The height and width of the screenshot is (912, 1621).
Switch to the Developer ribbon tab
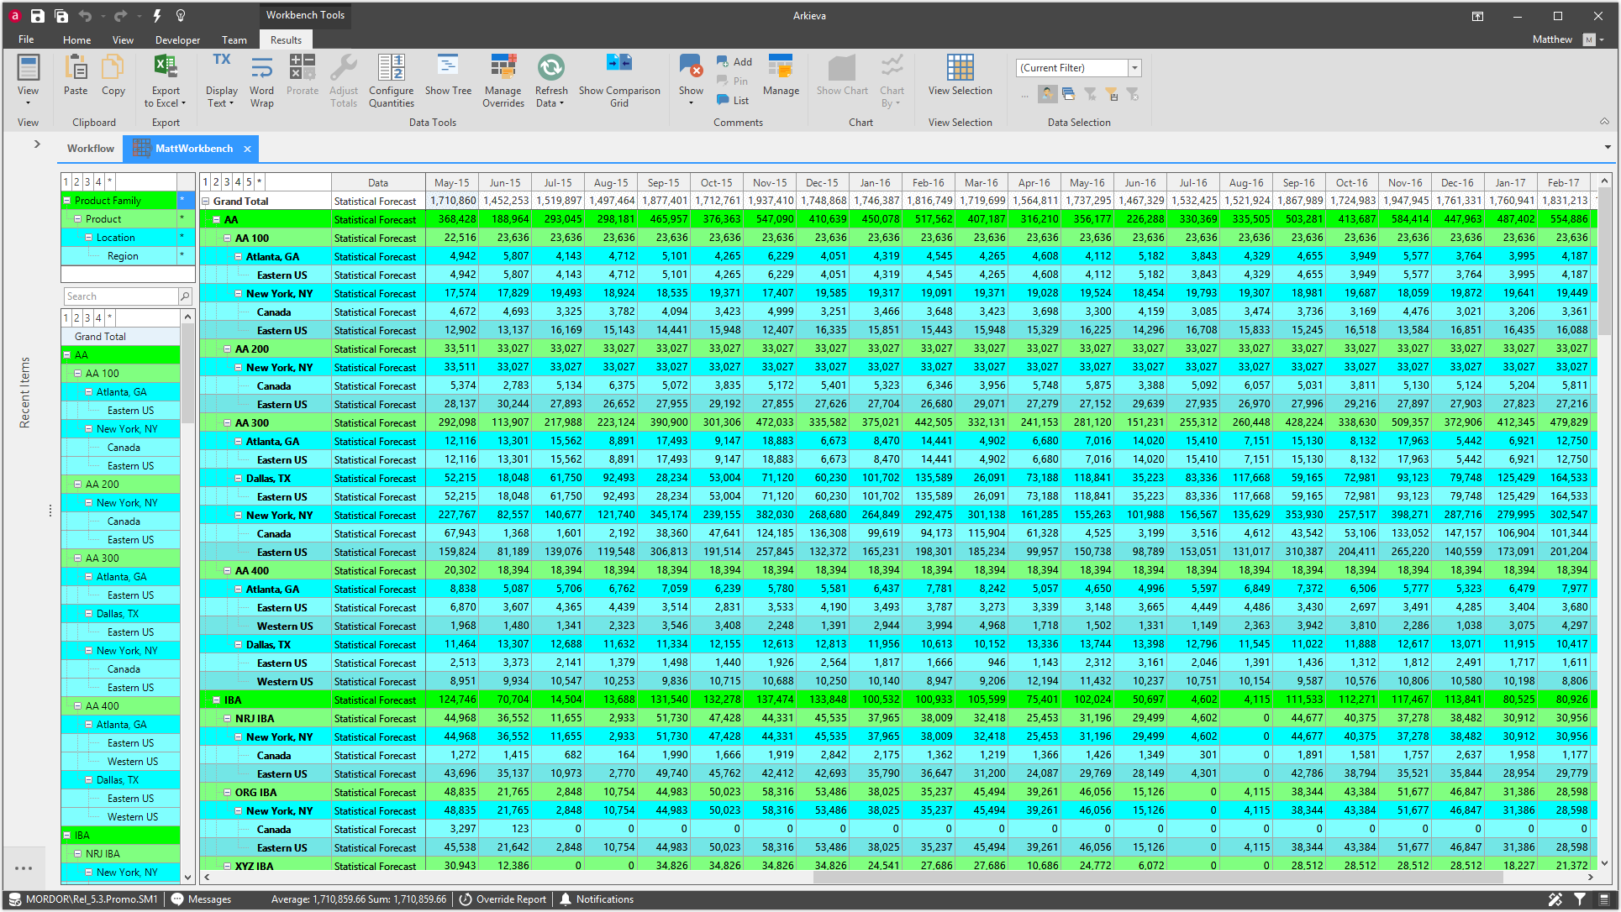click(x=177, y=39)
